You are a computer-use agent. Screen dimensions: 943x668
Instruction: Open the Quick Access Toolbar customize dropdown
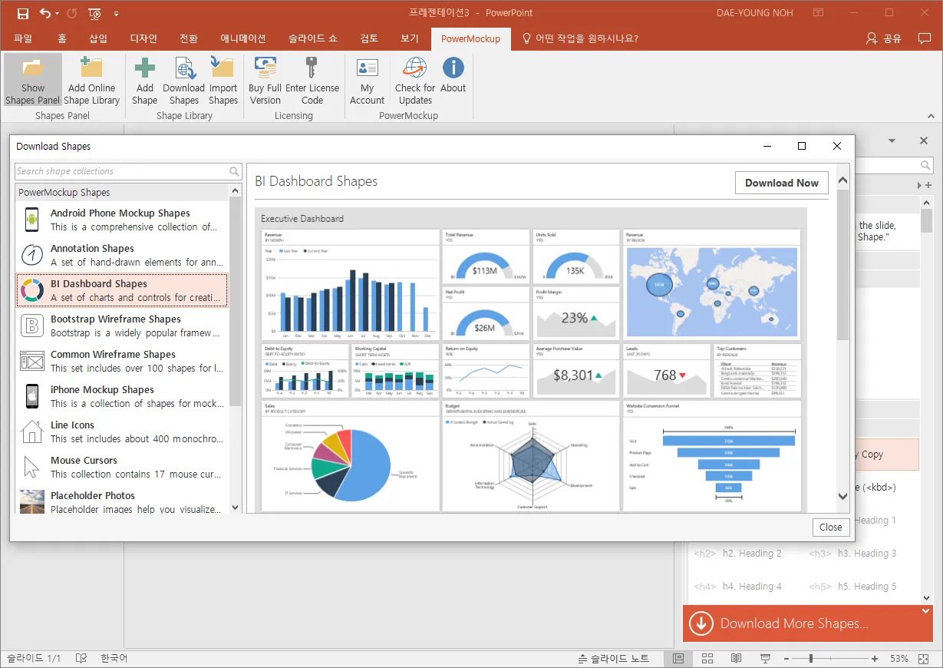tap(116, 13)
